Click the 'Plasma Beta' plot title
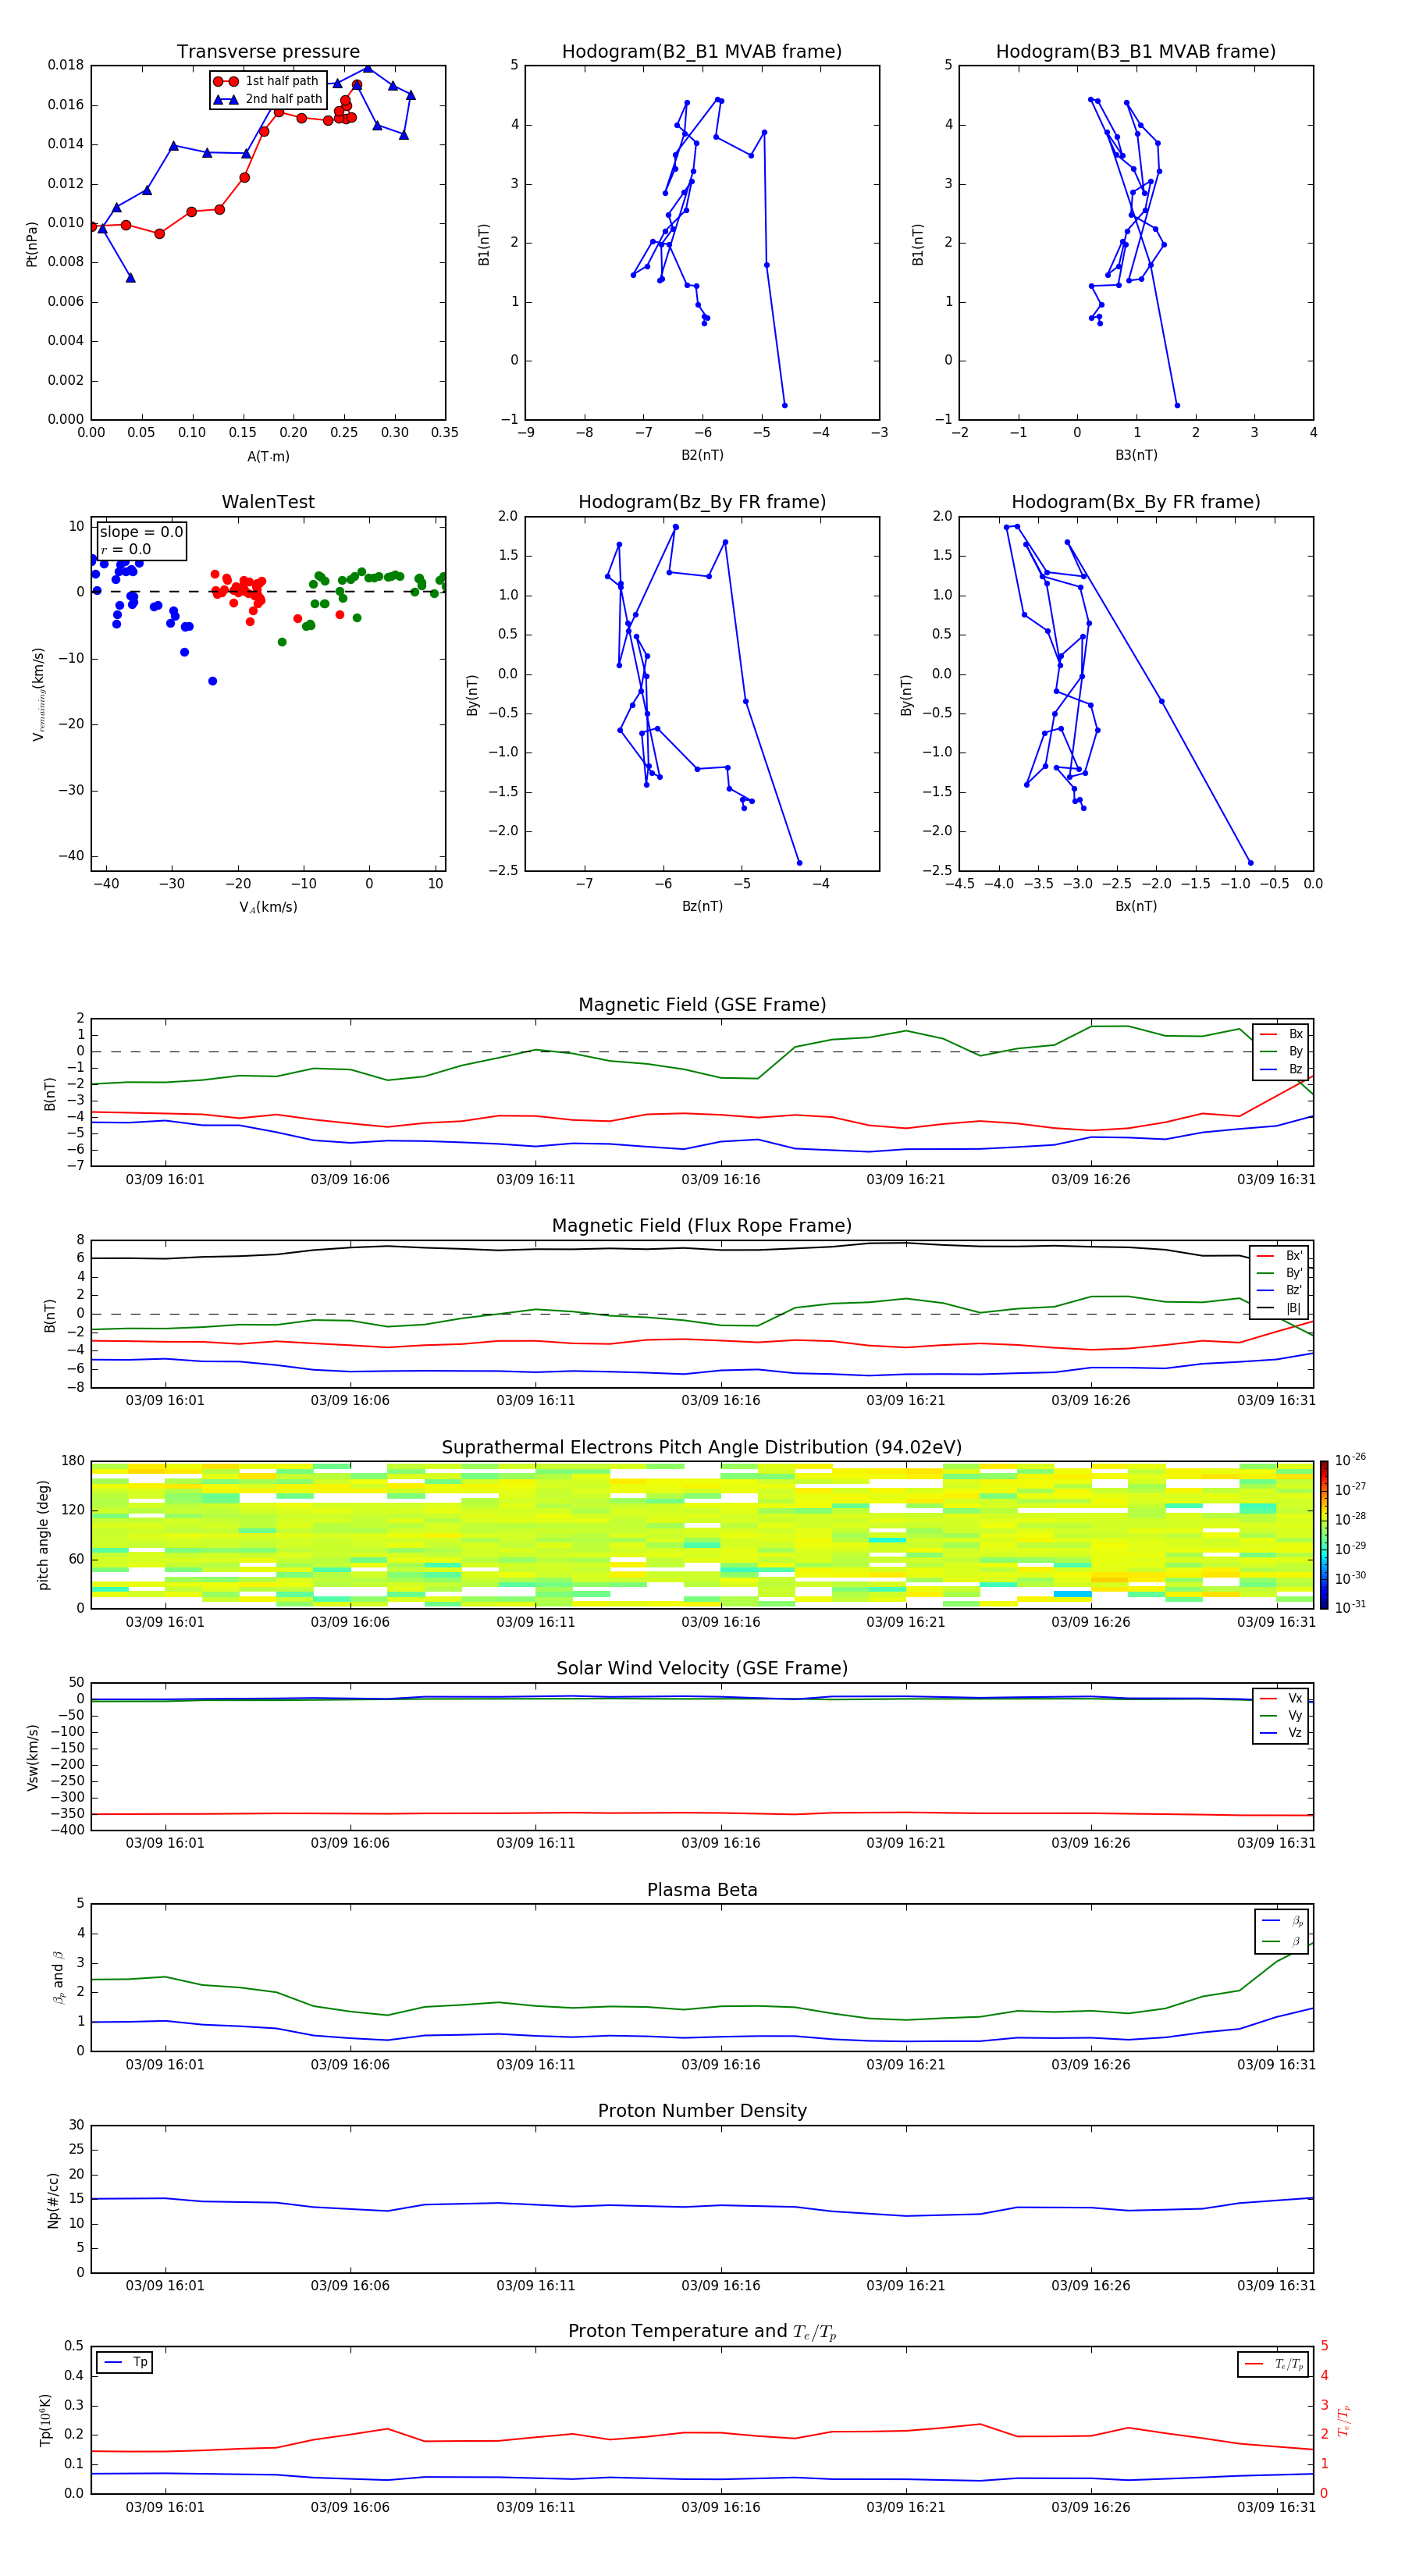The image size is (1405, 2576). pyautogui.click(x=702, y=1890)
